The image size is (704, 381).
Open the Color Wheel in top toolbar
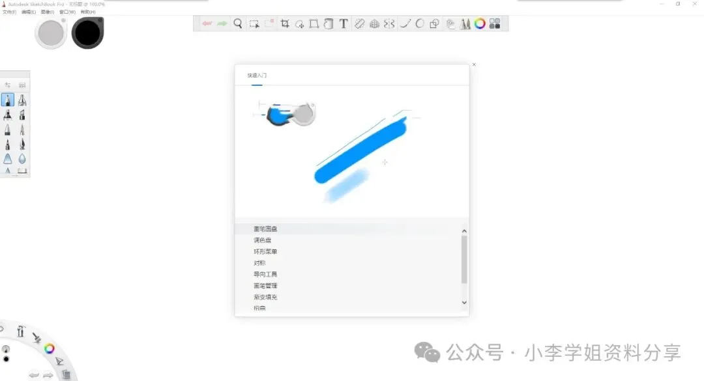[480, 24]
